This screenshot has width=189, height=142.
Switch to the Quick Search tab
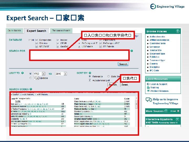(14, 31)
